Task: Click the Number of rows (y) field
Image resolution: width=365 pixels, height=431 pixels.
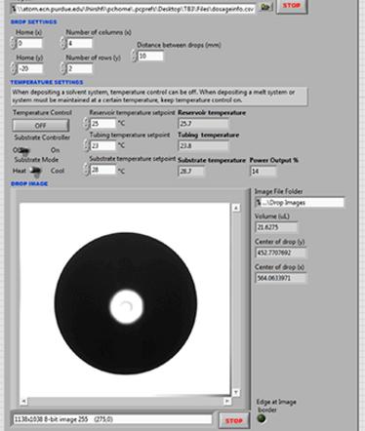Action: pos(80,68)
